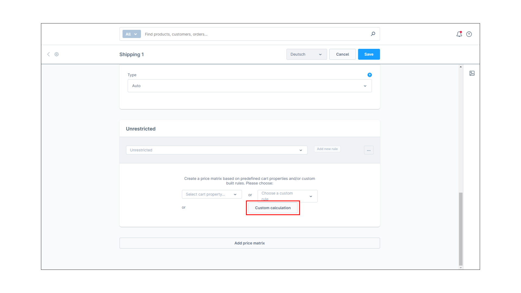Expand the Unrestricted condition dropdown
The image size is (521, 293).
pyautogui.click(x=301, y=149)
